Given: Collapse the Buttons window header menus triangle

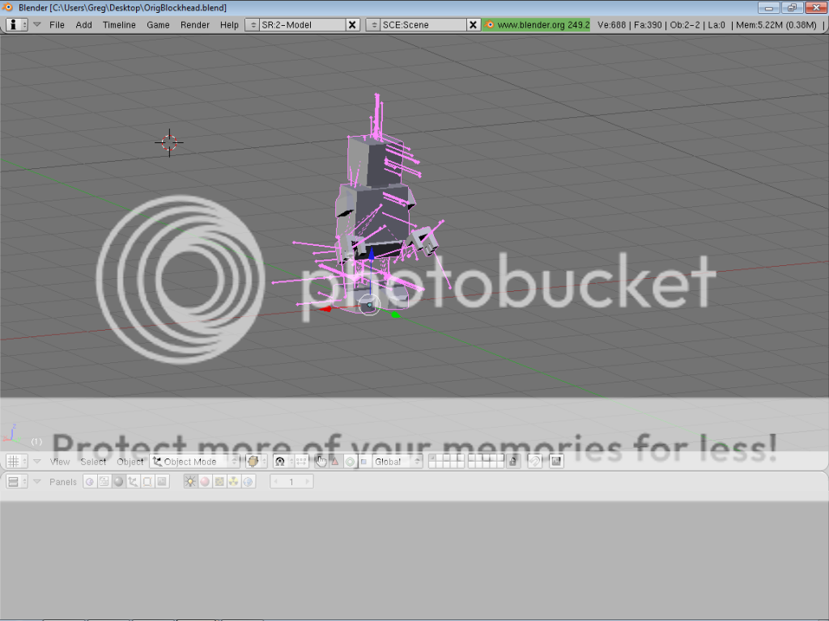Looking at the screenshot, I should (x=37, y=482).
